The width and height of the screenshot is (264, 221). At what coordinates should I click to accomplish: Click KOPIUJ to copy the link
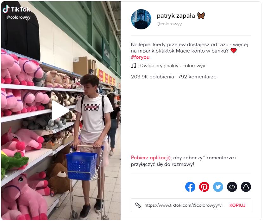(x=237, y=205)
